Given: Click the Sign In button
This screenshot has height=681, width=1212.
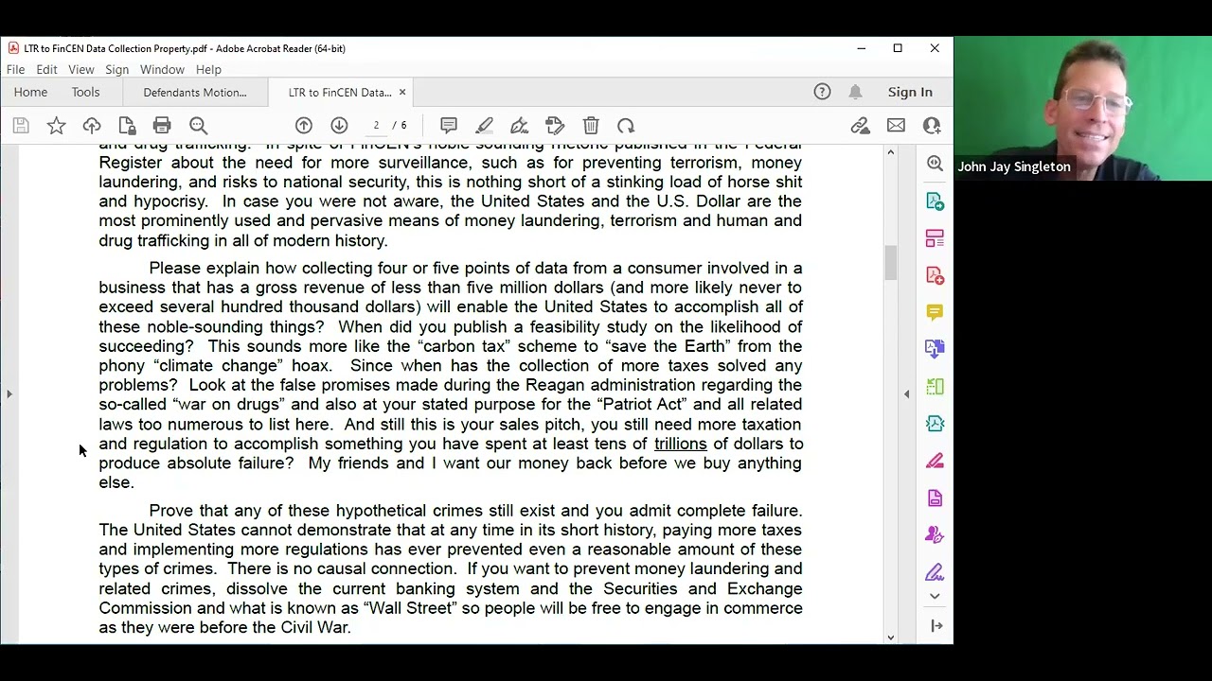Looking at the screenshot, I should tap(910, 92).
